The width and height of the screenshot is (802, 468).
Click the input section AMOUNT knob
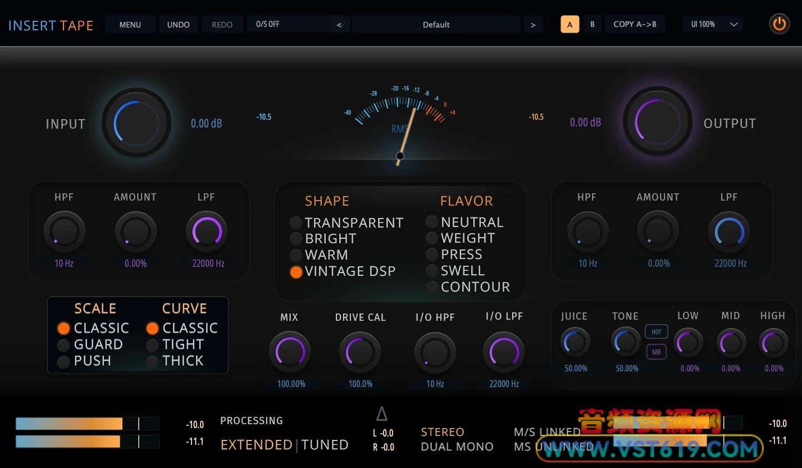(135, 231)
